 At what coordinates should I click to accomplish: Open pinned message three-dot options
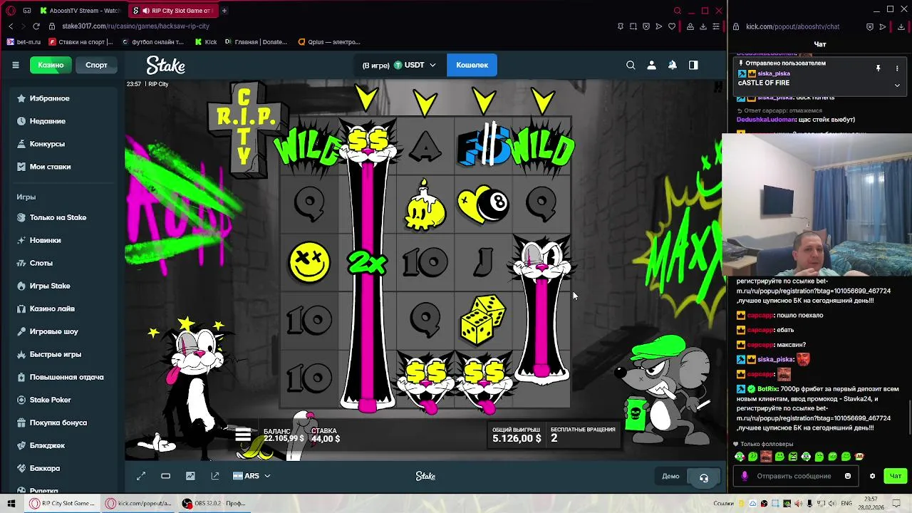[x=897, y=68]
